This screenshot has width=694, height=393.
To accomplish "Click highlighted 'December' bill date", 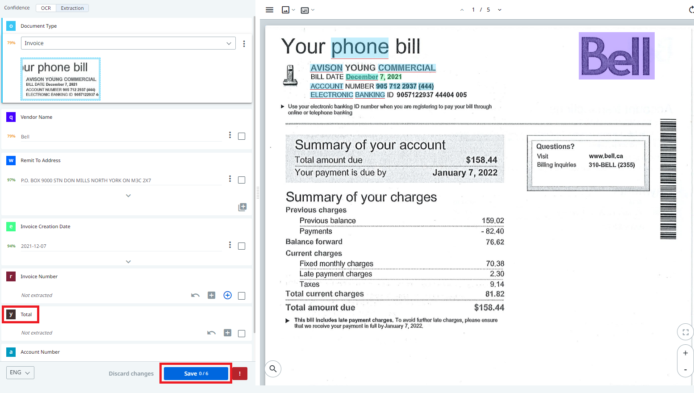I will pos(362,77).
